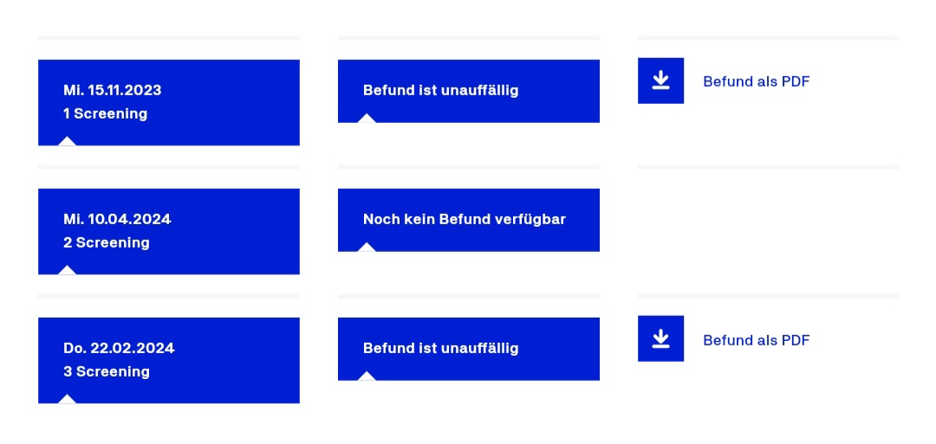Click "Befund ist unauffällig" in the third row
This screenshot has height=444, width=936.
[x=440, y=348]
